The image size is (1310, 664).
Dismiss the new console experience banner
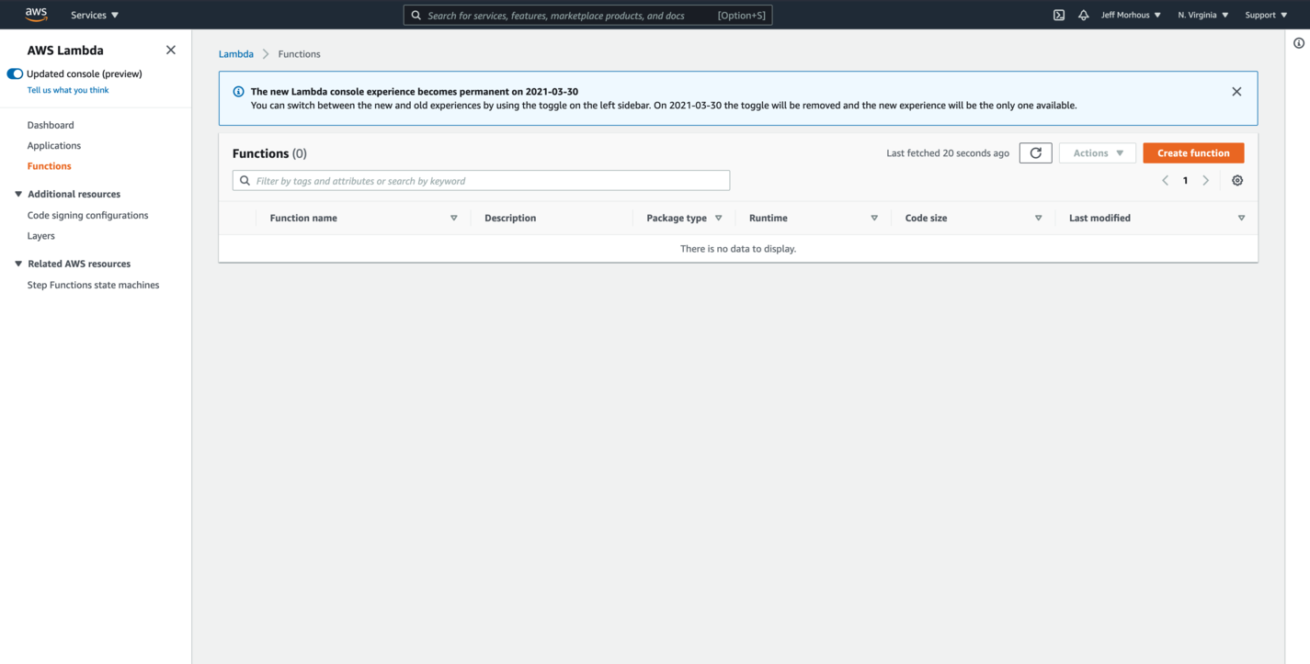[1236, 91]
